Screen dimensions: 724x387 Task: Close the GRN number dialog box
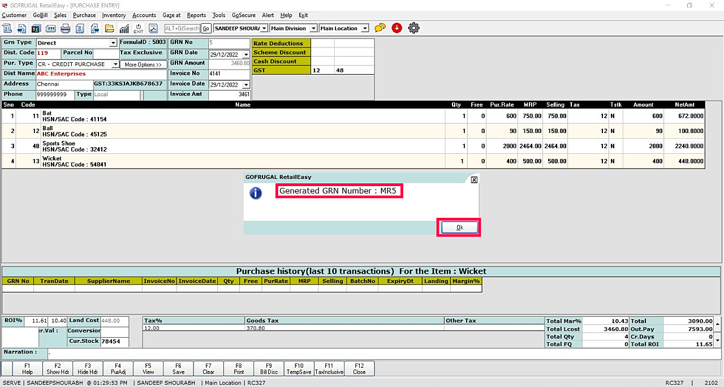pyautogui.click(x=474, y=179)
